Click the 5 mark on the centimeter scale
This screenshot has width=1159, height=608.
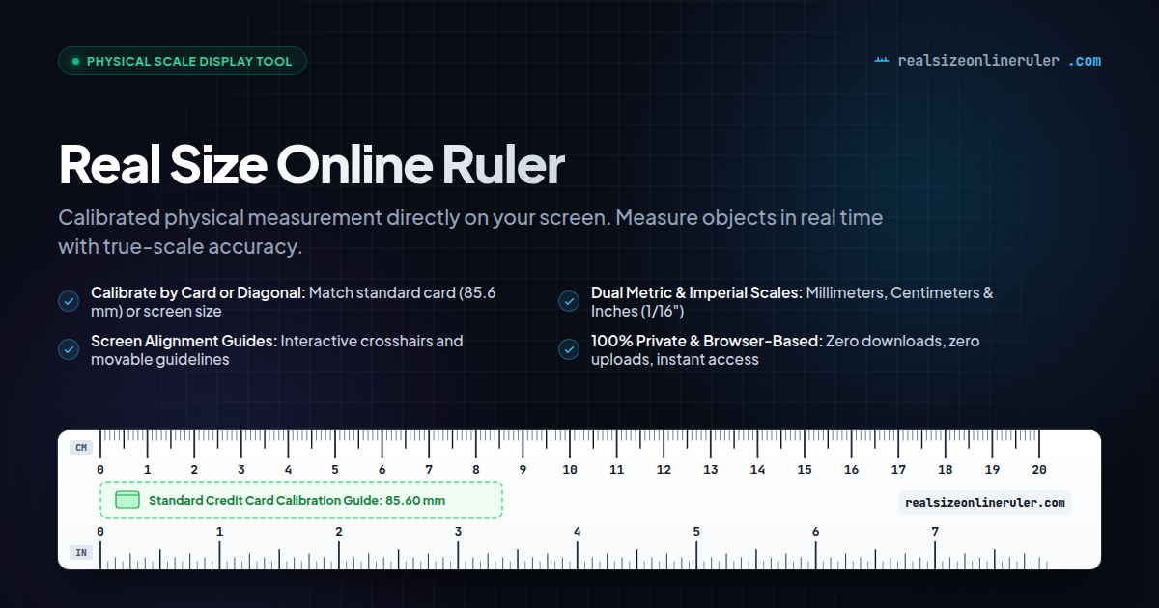pyautogui.click(x=335, y=470)
